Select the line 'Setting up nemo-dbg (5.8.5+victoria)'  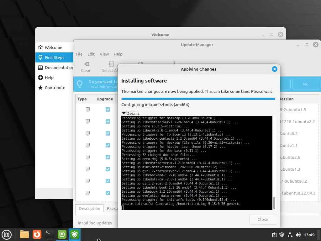[x=159, y=159]
